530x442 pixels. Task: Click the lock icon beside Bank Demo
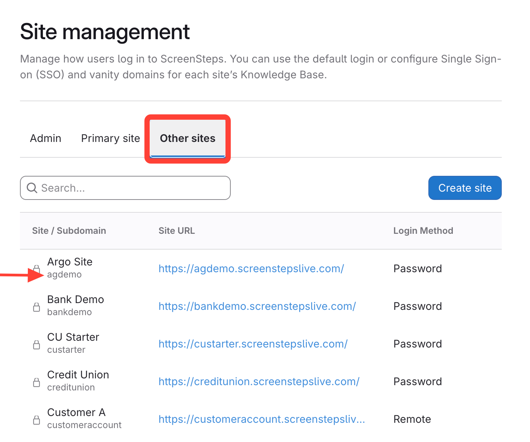pos(37,307)
